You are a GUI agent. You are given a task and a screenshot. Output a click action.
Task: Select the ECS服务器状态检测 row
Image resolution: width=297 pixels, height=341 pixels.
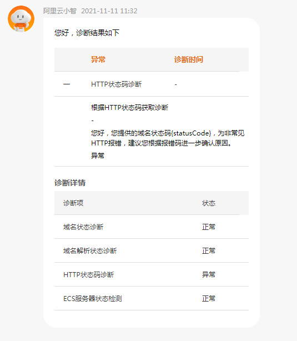[152, 298]
